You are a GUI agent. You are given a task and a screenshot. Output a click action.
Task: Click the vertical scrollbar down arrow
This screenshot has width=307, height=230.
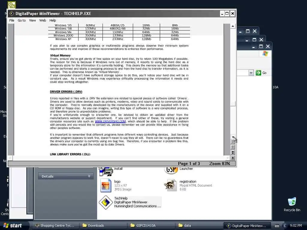pos(233,137)
